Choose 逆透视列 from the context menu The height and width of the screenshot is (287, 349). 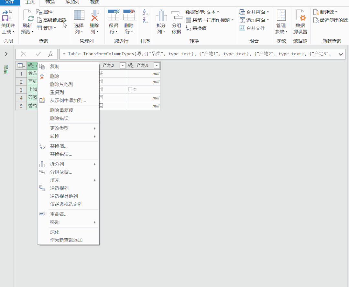pyautogui.click(x=69, y=188)
